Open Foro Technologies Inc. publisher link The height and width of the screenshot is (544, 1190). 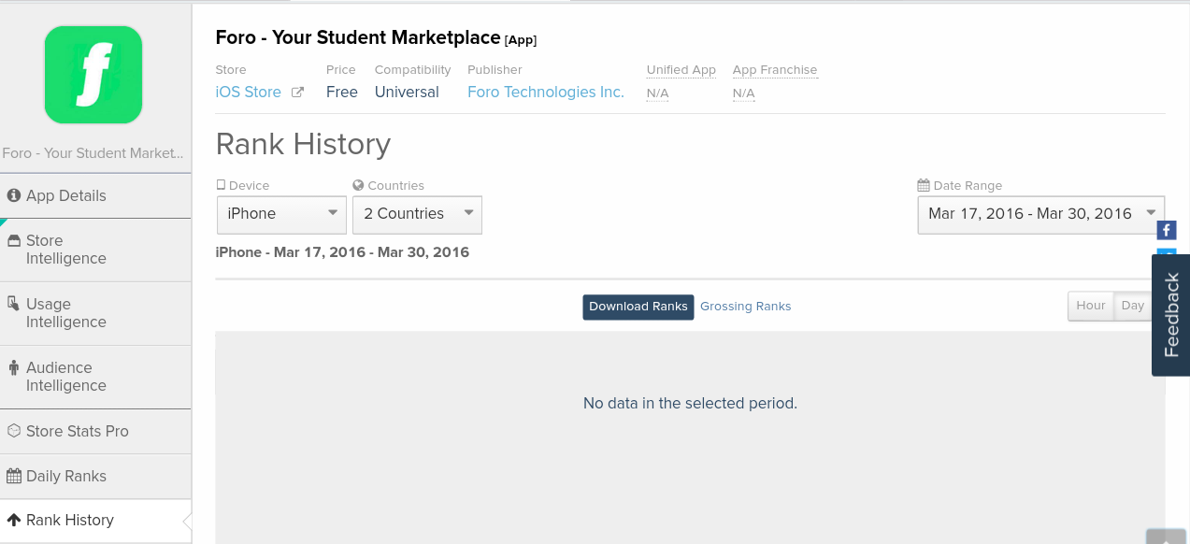(545, 93)
